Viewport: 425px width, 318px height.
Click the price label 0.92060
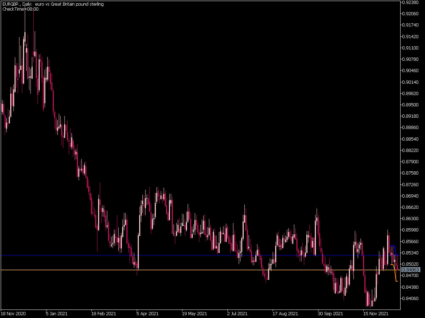click(411, 13)
